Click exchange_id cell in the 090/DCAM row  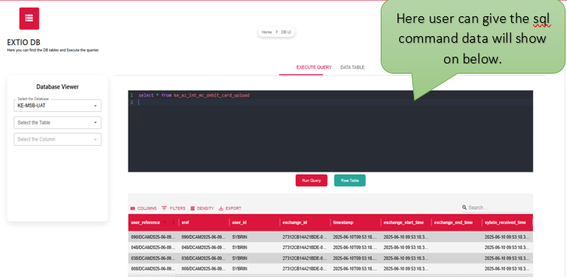(305, 237)
